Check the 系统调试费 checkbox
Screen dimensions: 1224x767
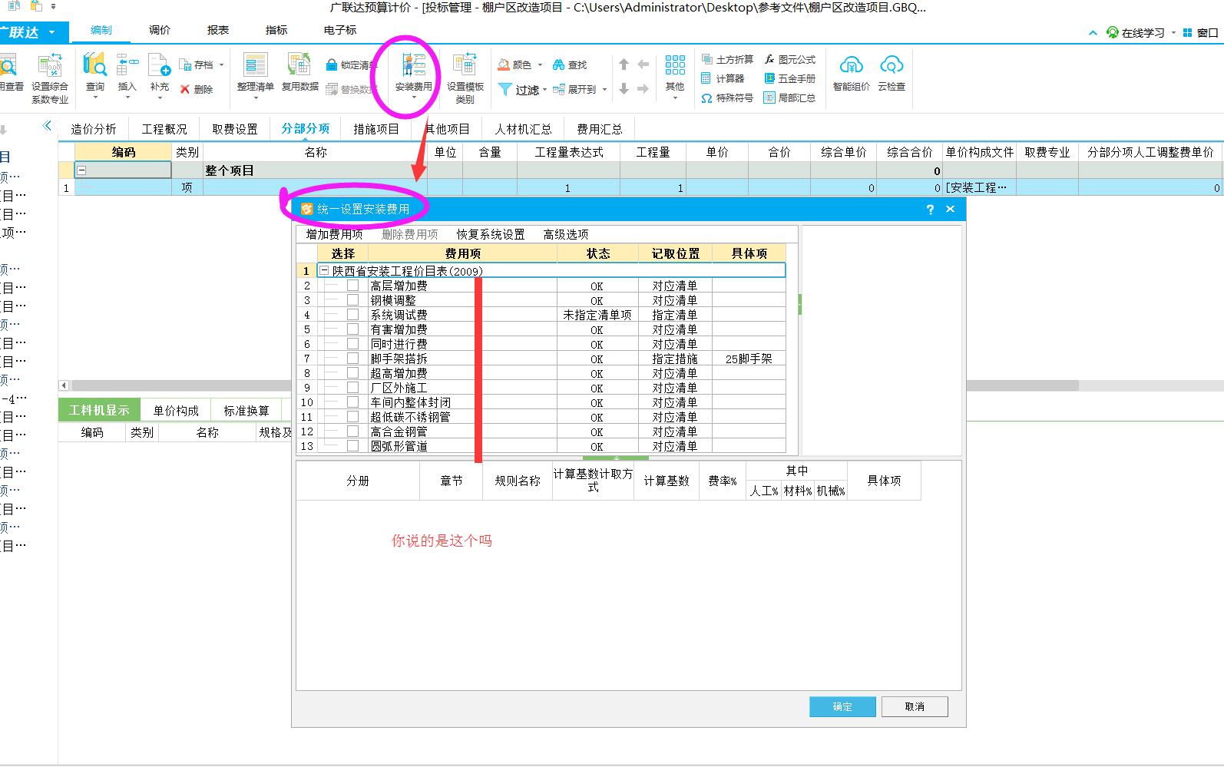[x=352, y=315]
